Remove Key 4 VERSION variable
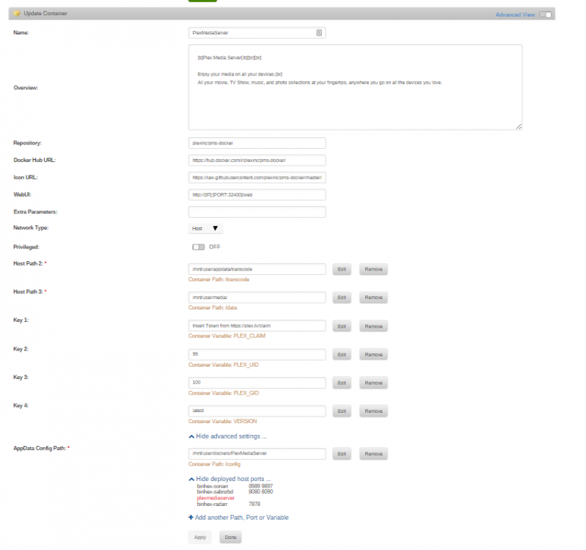The width and height of the screenshot is (586, 550). pyautogui.click(x=374, y=411)
